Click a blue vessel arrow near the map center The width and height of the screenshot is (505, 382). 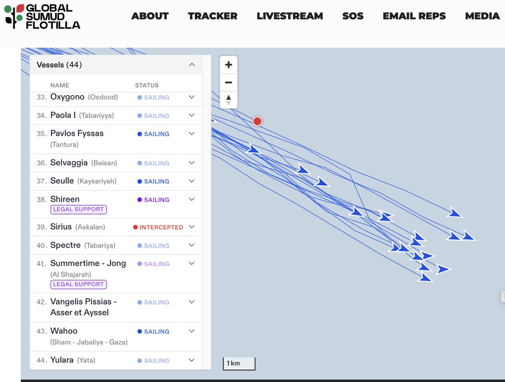357,213
